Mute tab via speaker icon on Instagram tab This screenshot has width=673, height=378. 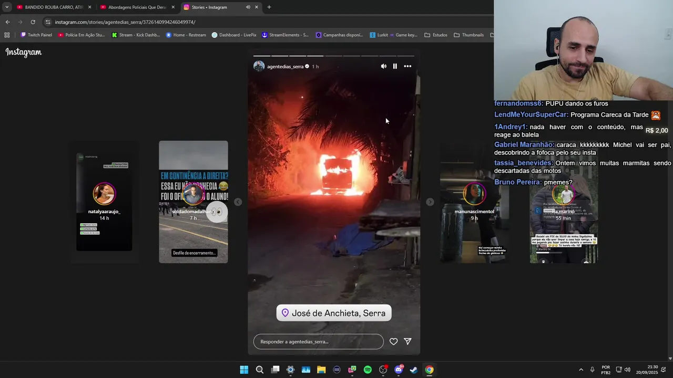pyautogui.click(x=248, y=7)
